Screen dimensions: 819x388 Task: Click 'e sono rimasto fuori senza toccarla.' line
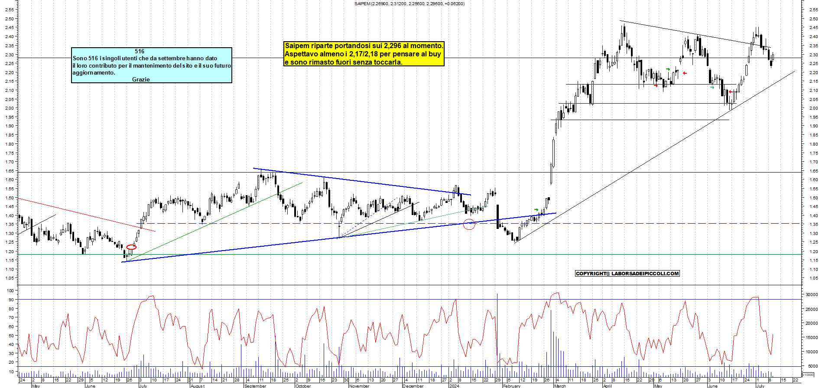click(344, 62)
